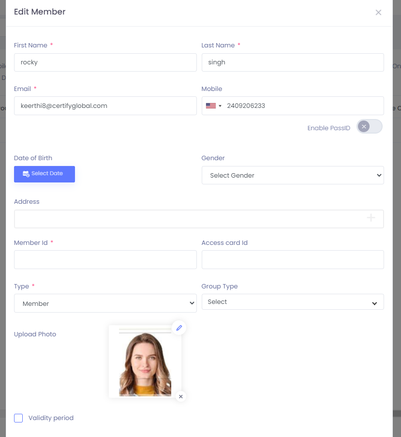Click the pencil icon to edit photo
This screenshot has width=401, height=437.
tap(179, 328)
